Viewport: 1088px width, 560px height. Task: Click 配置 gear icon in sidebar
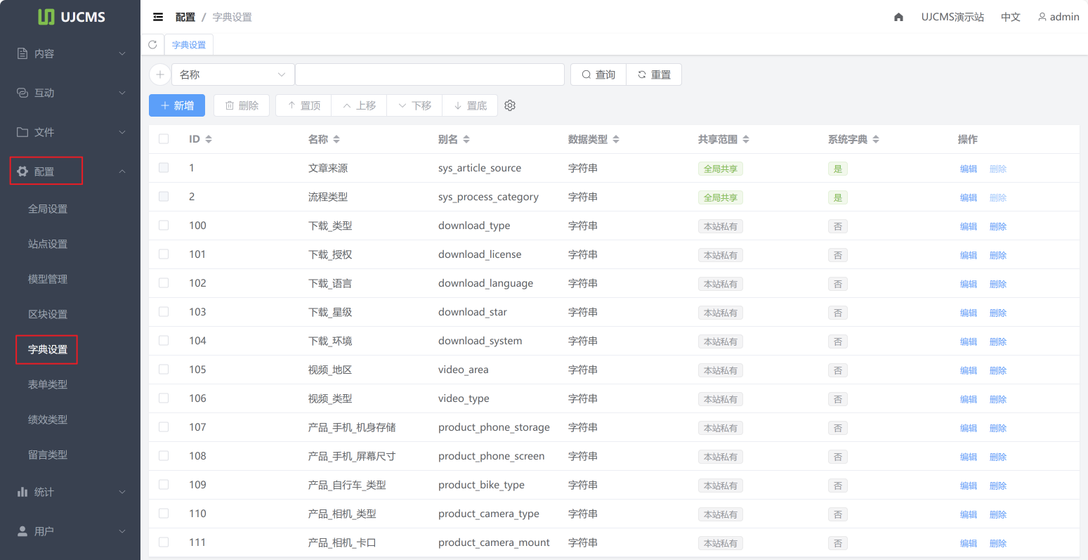click(x=22, y=171)
